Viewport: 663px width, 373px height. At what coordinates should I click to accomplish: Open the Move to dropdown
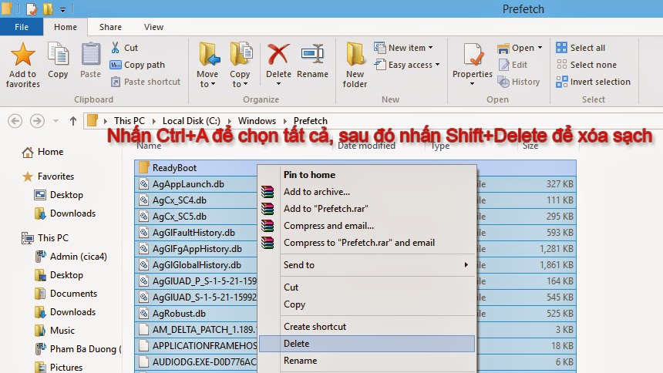pyautogui.click(x=207, y=79)
